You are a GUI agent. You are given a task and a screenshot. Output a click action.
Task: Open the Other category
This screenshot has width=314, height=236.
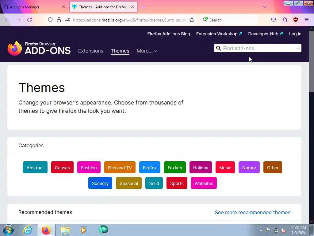tap(273, 167)
